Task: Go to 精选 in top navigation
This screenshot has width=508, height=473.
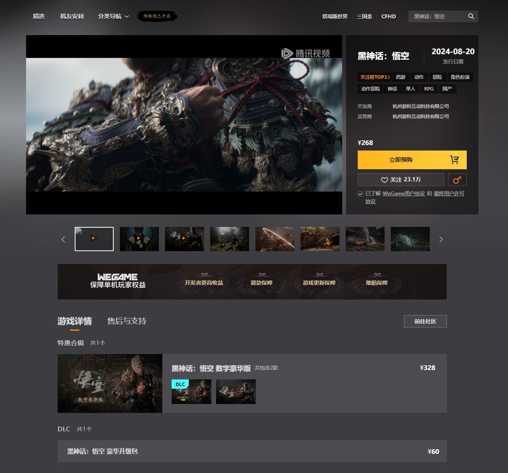Action: click(x=39, y=16)
